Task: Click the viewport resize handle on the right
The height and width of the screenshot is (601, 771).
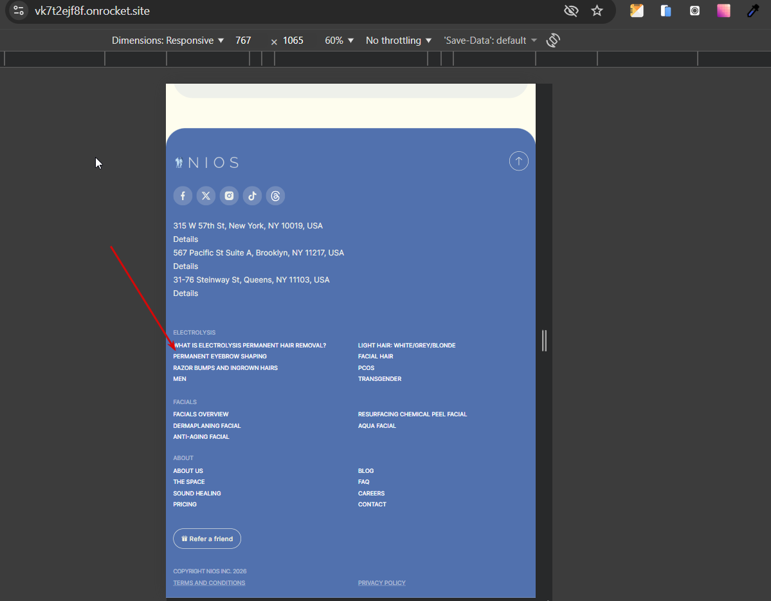Action: click(544, 340)
